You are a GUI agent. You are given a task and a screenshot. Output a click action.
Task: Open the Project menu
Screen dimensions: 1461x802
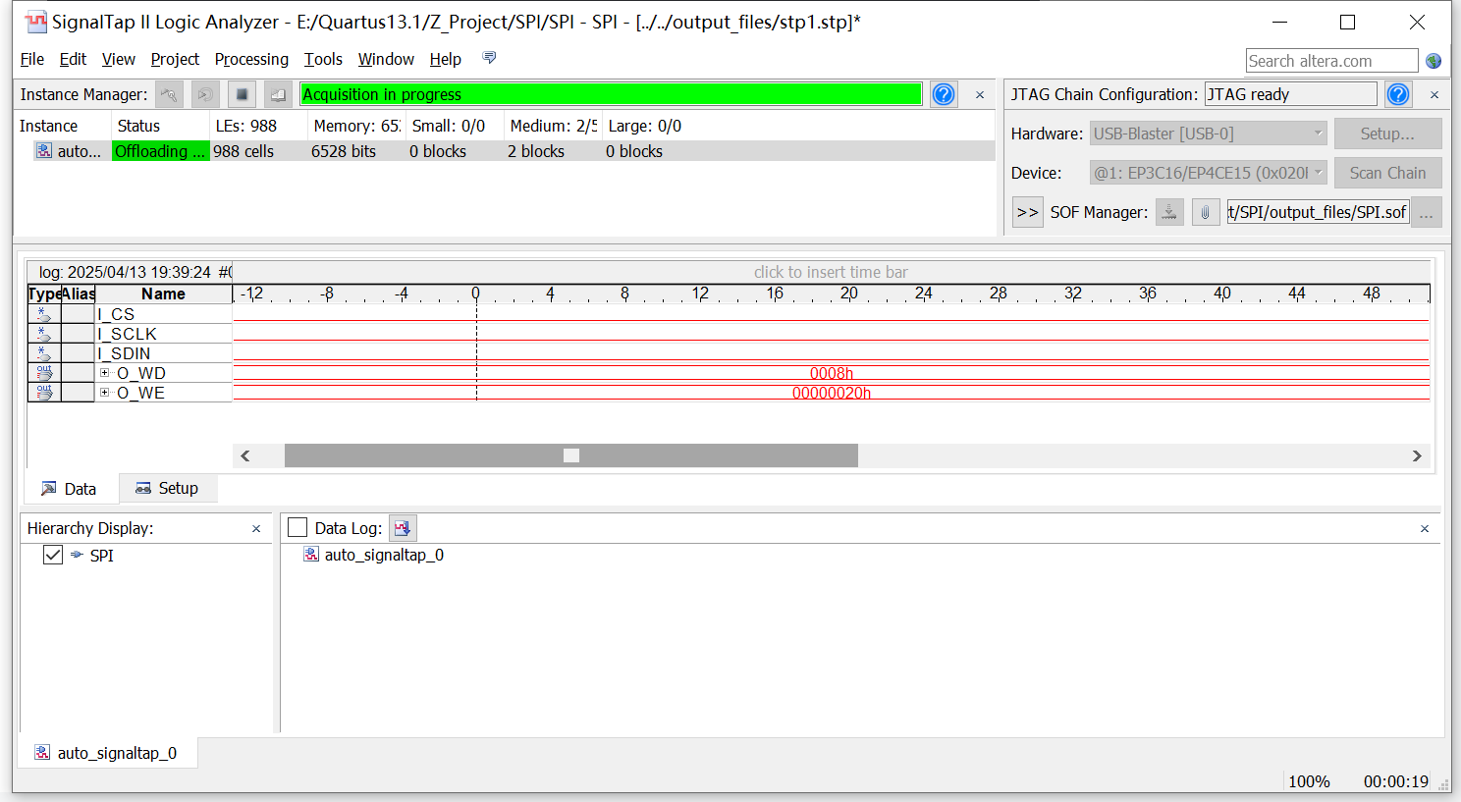tap(175, 59)
